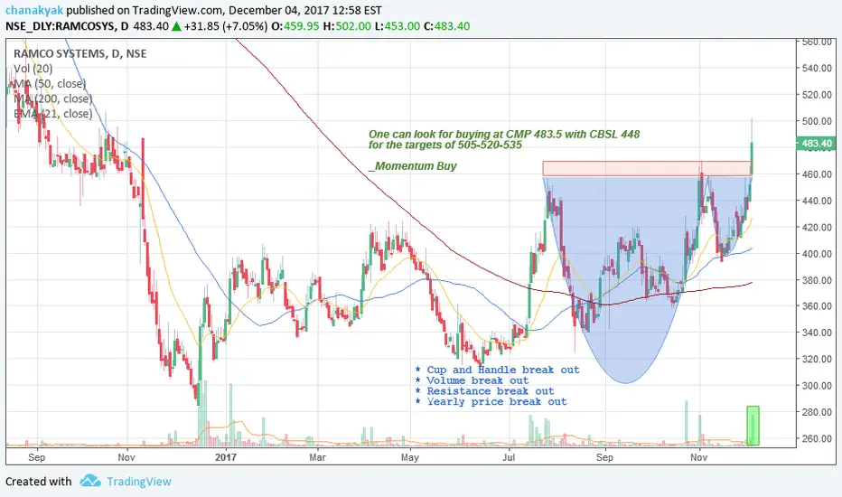Select the MA (200, close) indicator label
Viewport: 842px width, 497px height.
click(52, 98)
